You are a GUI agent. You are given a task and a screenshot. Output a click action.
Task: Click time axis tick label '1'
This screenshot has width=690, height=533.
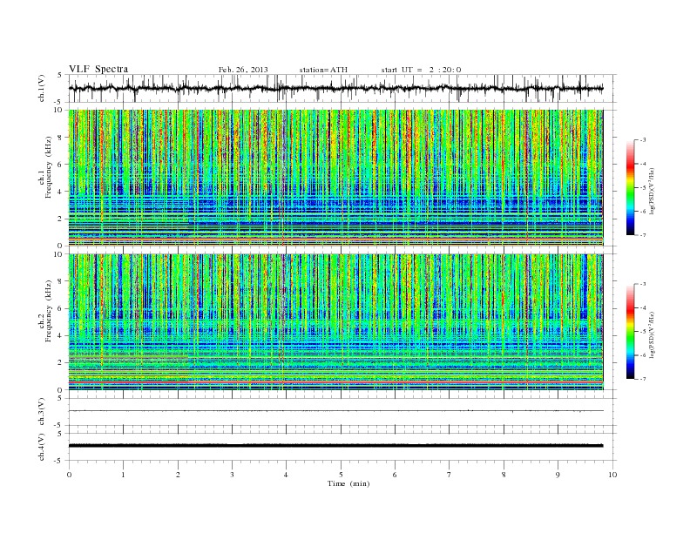123,475
